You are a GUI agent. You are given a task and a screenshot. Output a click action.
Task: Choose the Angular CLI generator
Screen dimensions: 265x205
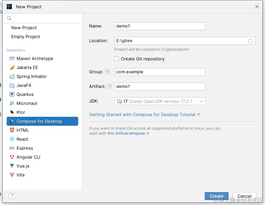(42, 157)
